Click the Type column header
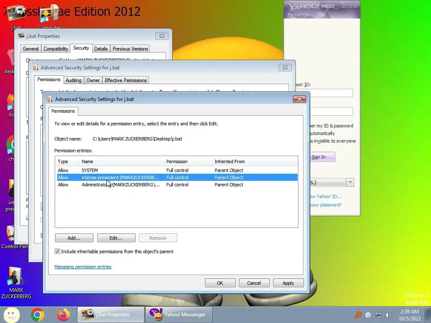431x323 pixels. click(x=68, y=161)
